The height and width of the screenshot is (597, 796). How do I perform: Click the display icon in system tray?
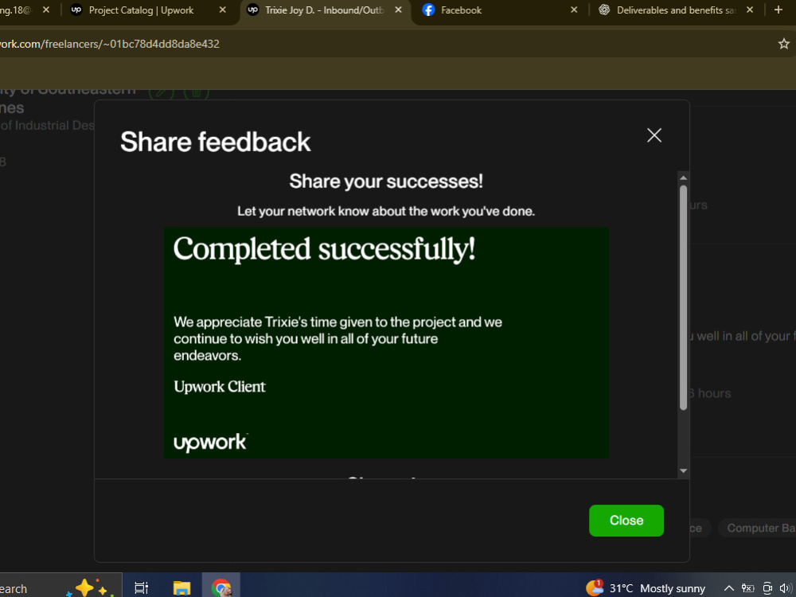767,588
